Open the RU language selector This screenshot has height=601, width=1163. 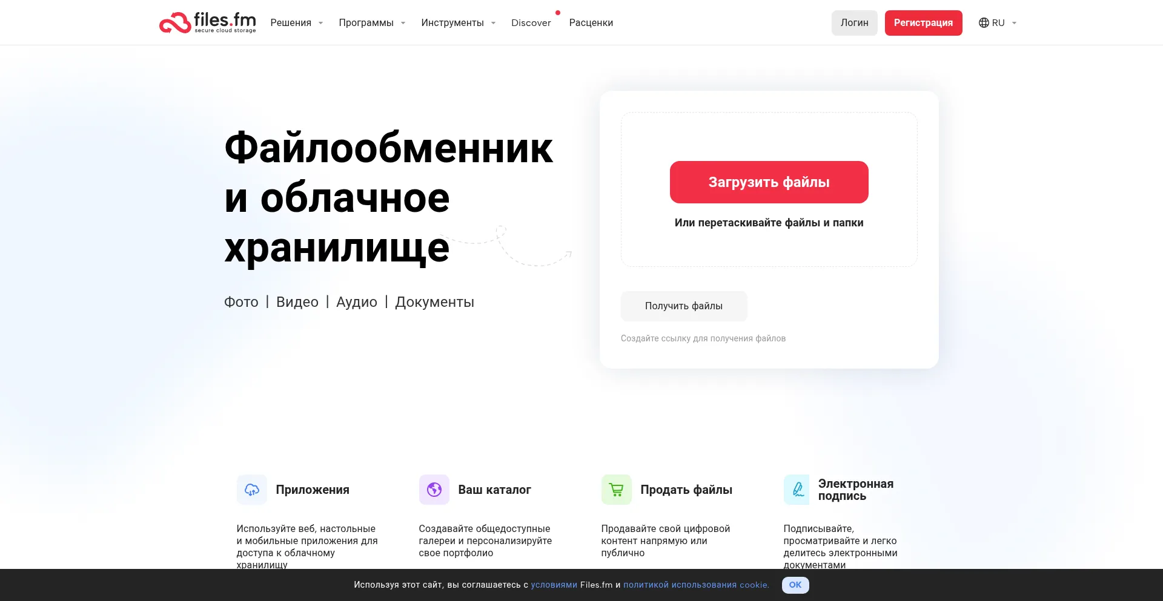coord(998,23)
